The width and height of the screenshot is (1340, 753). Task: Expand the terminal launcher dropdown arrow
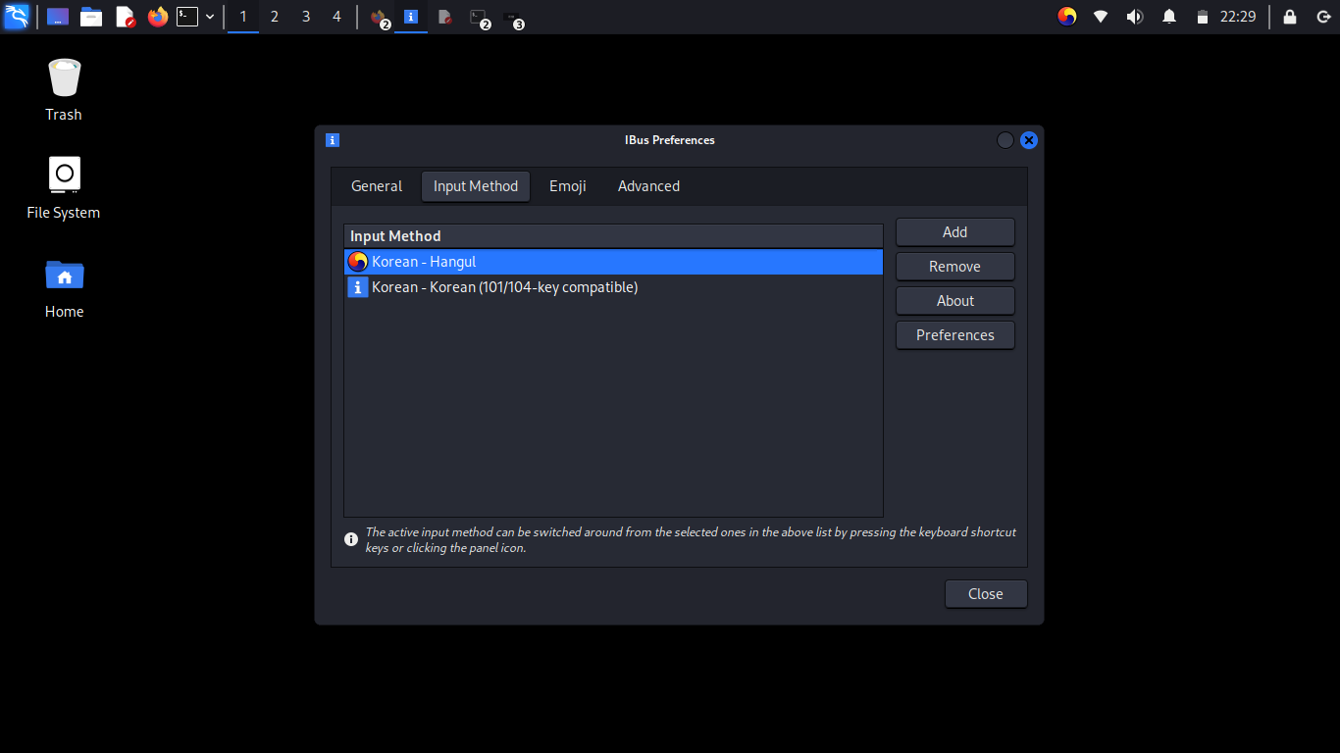[210, 17]
